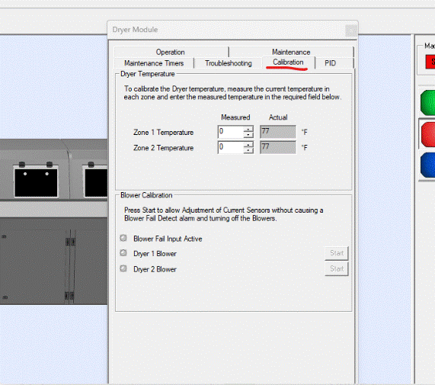Click the Dryer Module title bar text
This screenshot has width=435, height=385.
click(135, 30)
